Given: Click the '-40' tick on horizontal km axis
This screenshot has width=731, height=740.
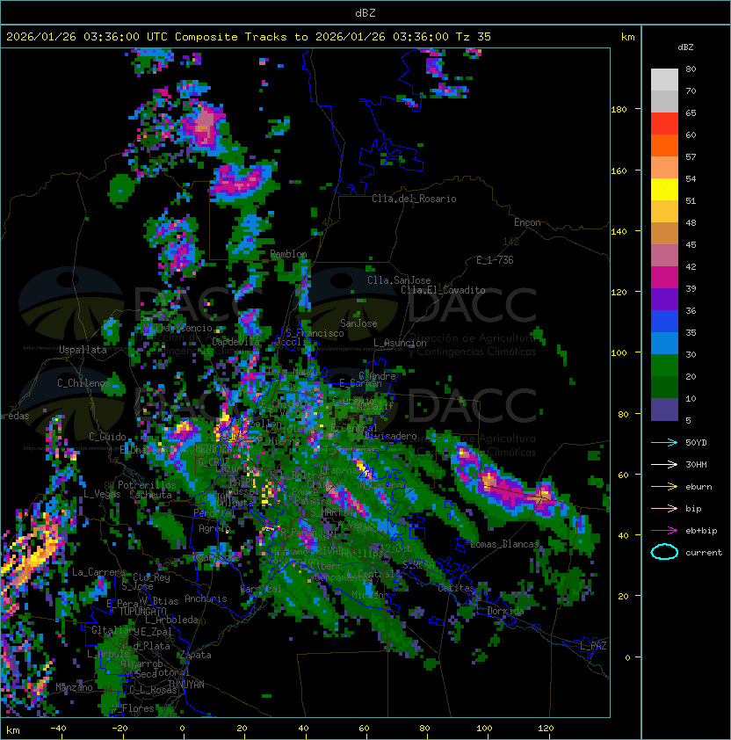Looking at the screenshot, I should [58, 729].
